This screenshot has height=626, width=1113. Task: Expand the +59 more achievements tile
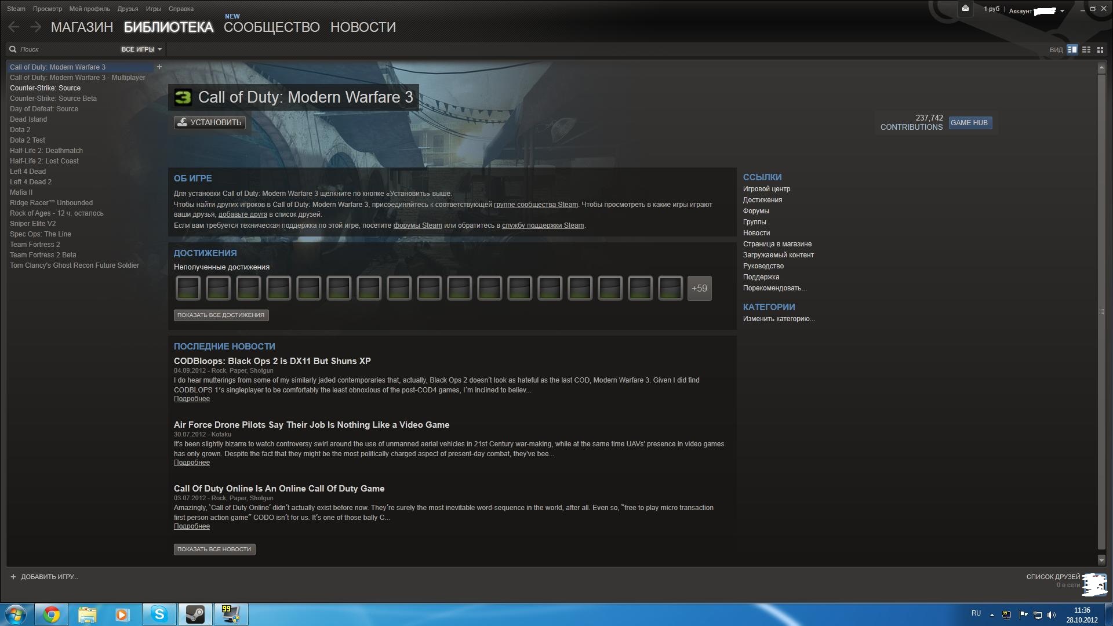tap(699, 289)
